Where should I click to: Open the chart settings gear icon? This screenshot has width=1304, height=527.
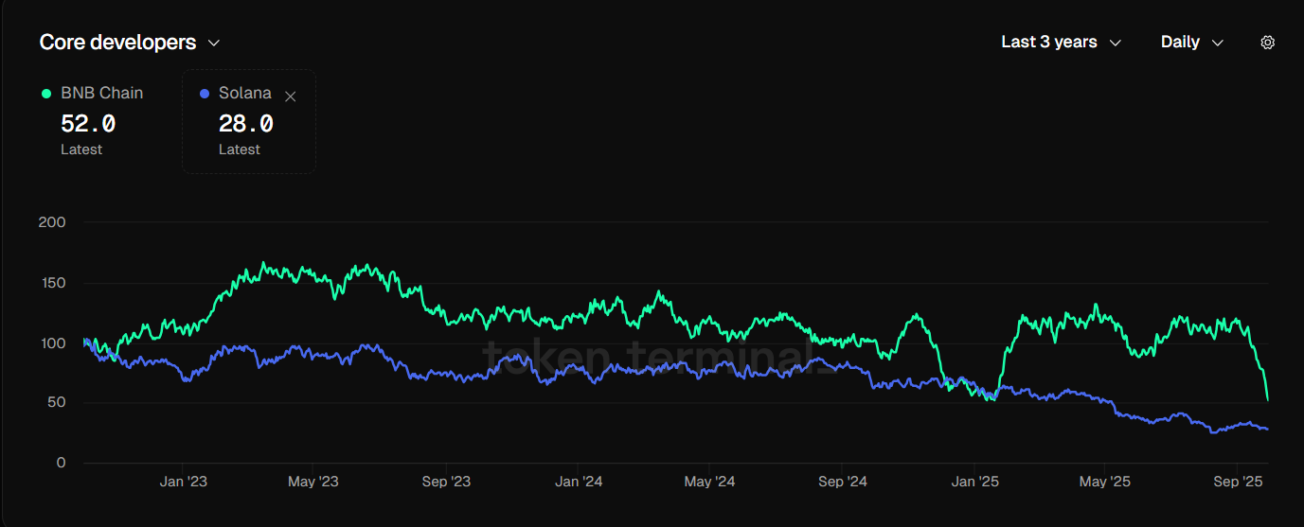(1268, 43)
